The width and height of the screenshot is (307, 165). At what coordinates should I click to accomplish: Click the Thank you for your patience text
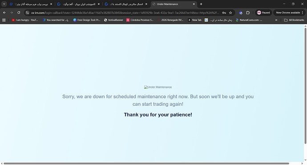(158, 115)
